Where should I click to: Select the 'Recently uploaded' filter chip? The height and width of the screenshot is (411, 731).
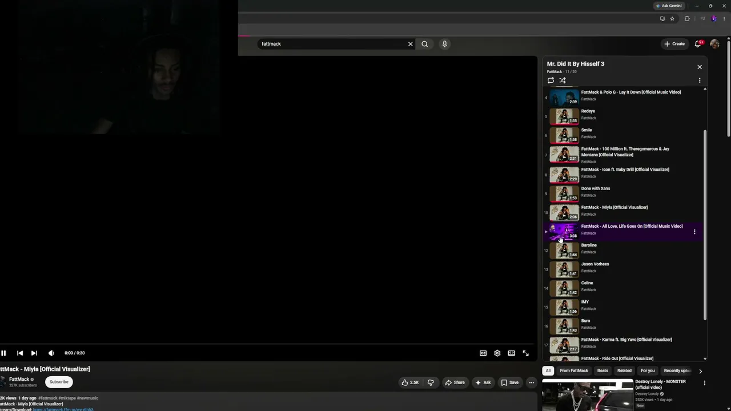677,371
